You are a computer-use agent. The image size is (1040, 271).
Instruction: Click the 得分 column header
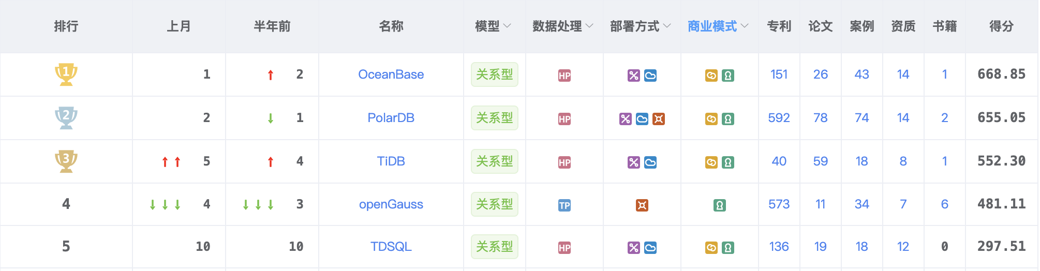coord(1002,26)
